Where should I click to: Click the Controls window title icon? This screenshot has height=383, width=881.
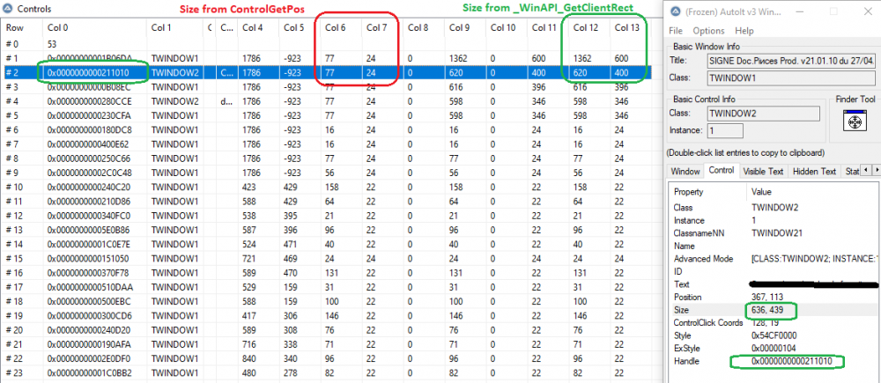(8, 9)
